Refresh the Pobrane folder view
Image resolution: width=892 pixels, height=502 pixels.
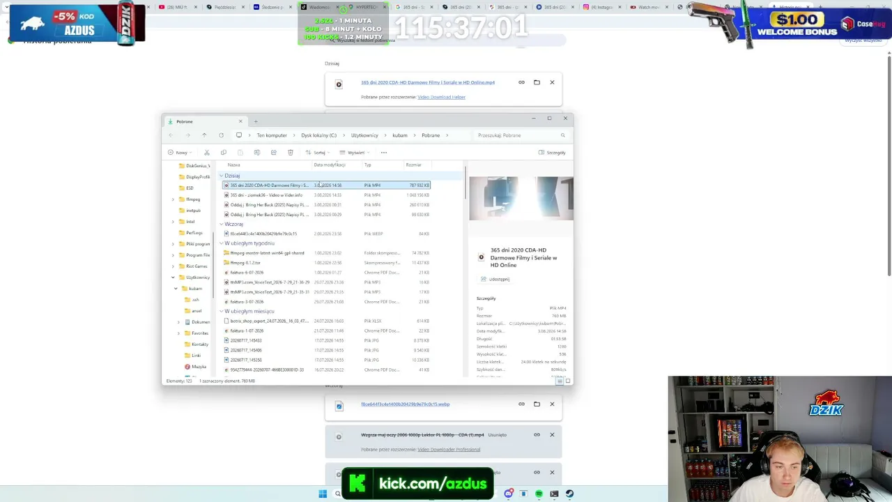coord(221,135)
